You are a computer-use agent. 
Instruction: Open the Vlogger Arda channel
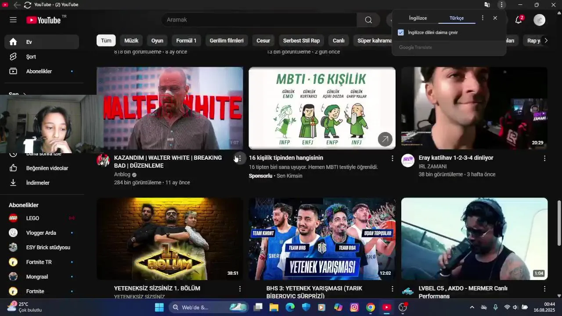(x=42, y=233)
